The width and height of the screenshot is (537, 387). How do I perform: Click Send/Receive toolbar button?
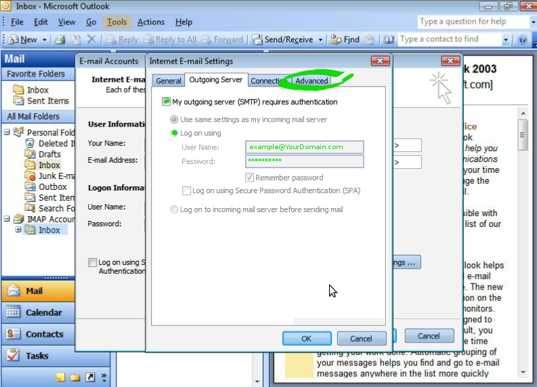pyautogui.click(x=283, y=40)
